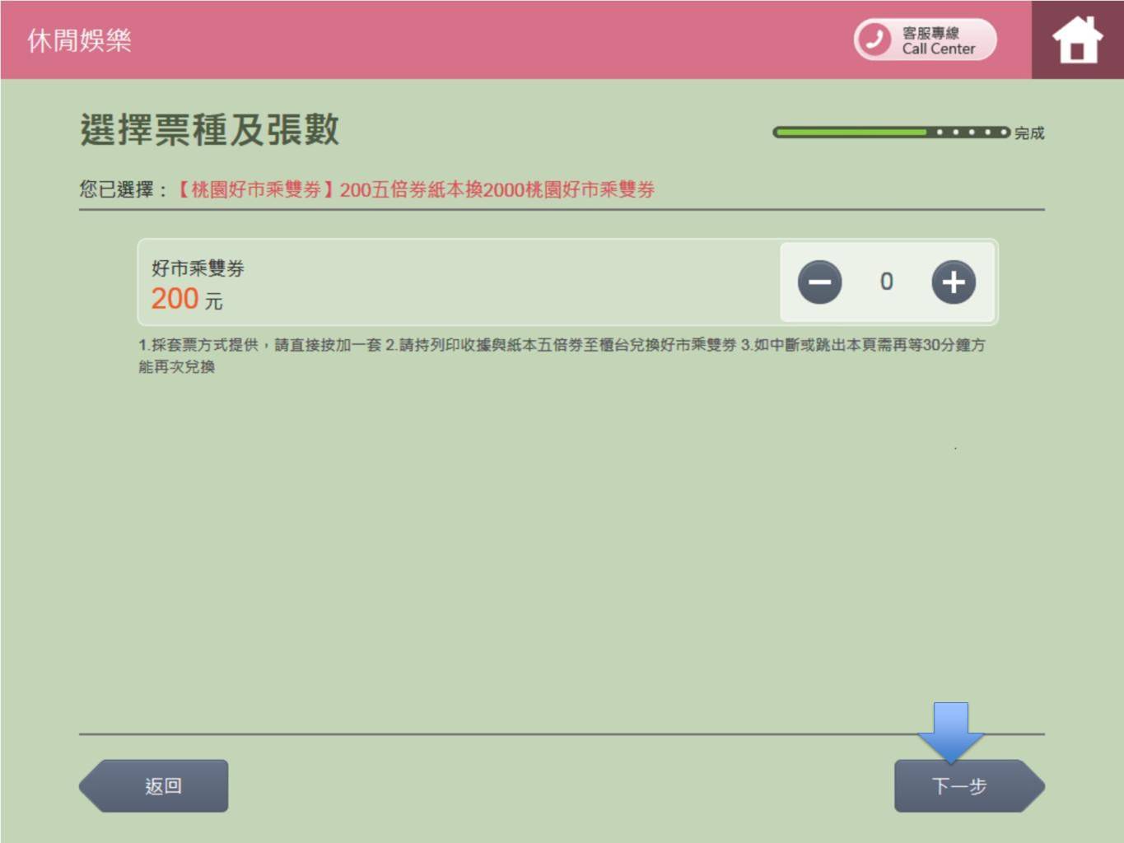Click the 200 元 price label
The height and width of the screenshot is (843, 1124).
click(186, 299)
